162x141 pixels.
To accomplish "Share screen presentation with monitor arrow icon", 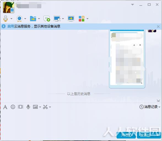I will coord(71,19).
